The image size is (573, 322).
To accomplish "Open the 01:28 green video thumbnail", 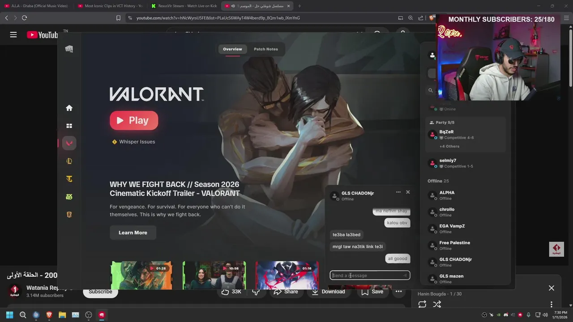I will point(141,275).
